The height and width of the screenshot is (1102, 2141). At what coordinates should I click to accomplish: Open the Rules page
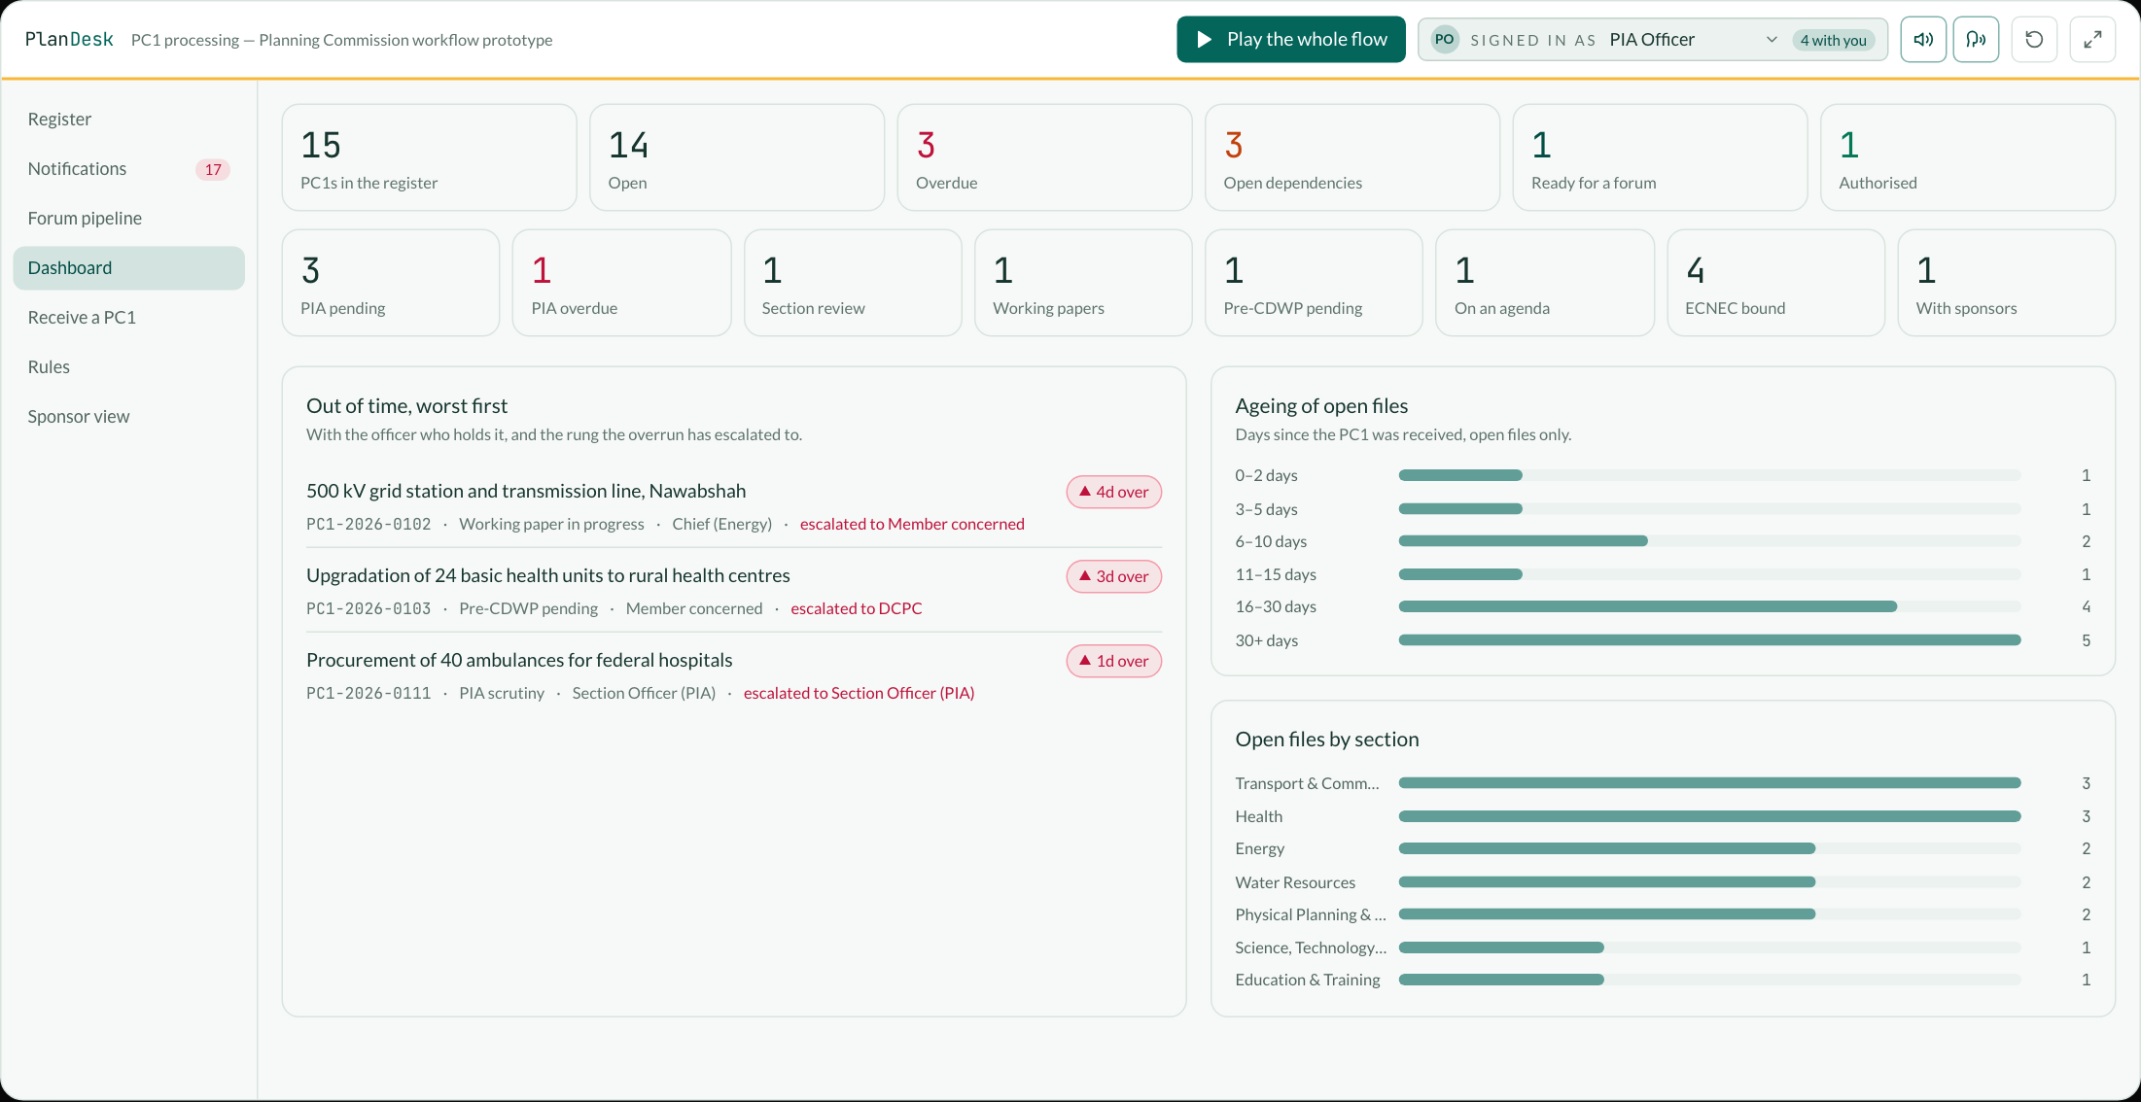[128, 367]
